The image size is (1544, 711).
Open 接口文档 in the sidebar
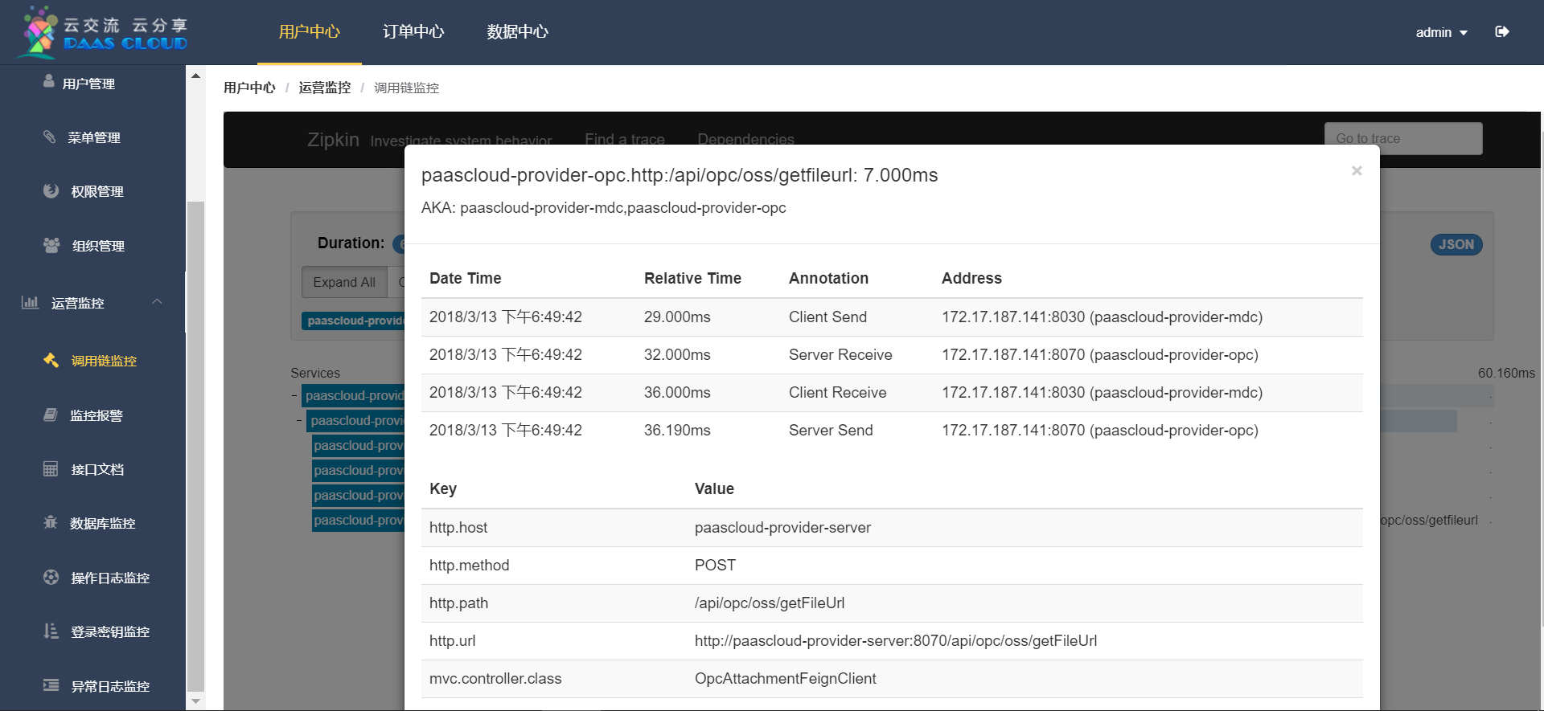coord(97,469)
